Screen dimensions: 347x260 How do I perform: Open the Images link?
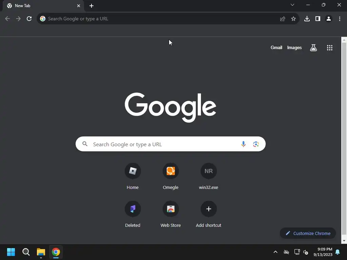click(x=294, y=47)
